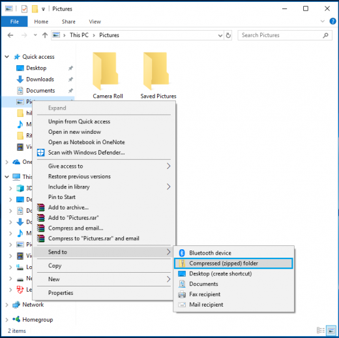Switch to the Home ribbon tab
Screen dimensions: 339x338
point(41,22)
